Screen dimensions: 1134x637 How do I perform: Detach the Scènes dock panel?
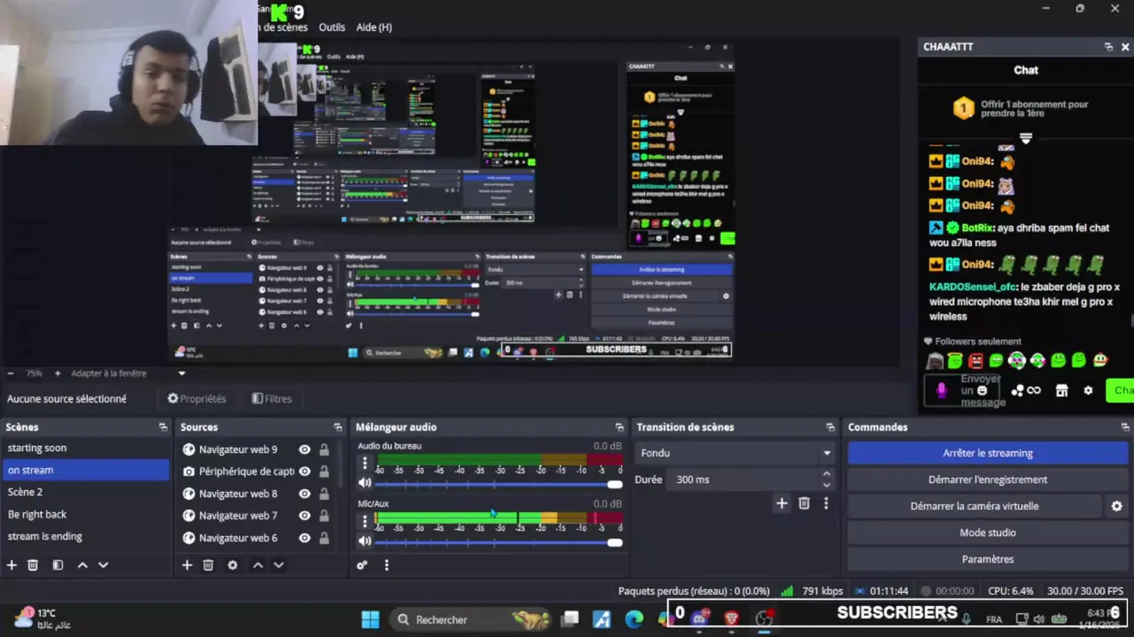[162, 426]
